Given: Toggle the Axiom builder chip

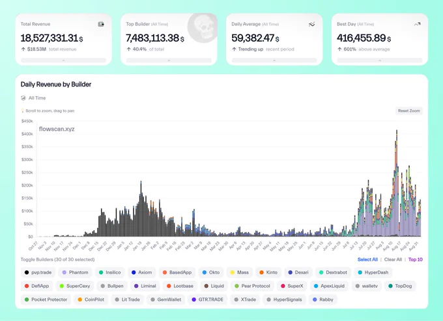Looking at the screenshot, I should [142, 272].
